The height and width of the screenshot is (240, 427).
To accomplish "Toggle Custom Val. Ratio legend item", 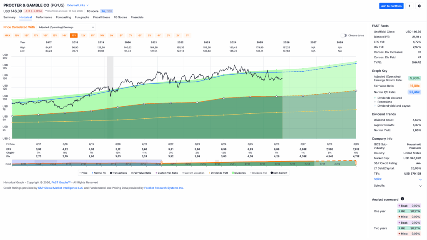I will click(166, 173).
